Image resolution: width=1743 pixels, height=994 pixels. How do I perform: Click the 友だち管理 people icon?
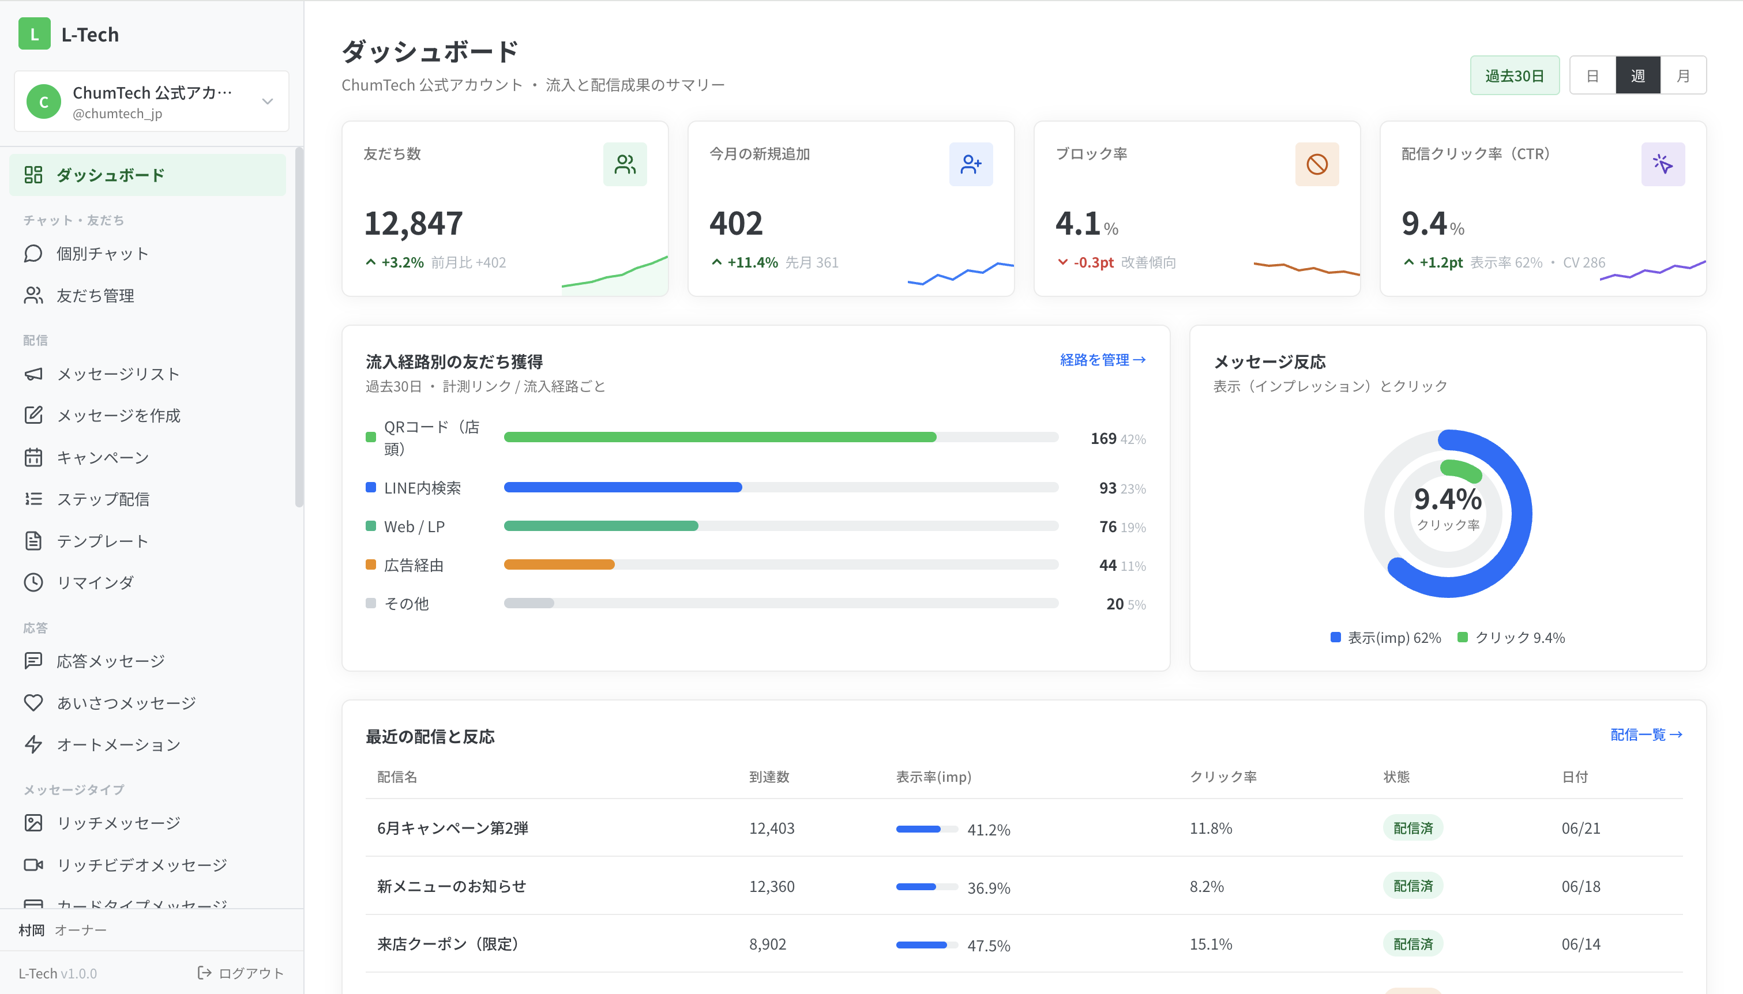click(x=33, y=295)
